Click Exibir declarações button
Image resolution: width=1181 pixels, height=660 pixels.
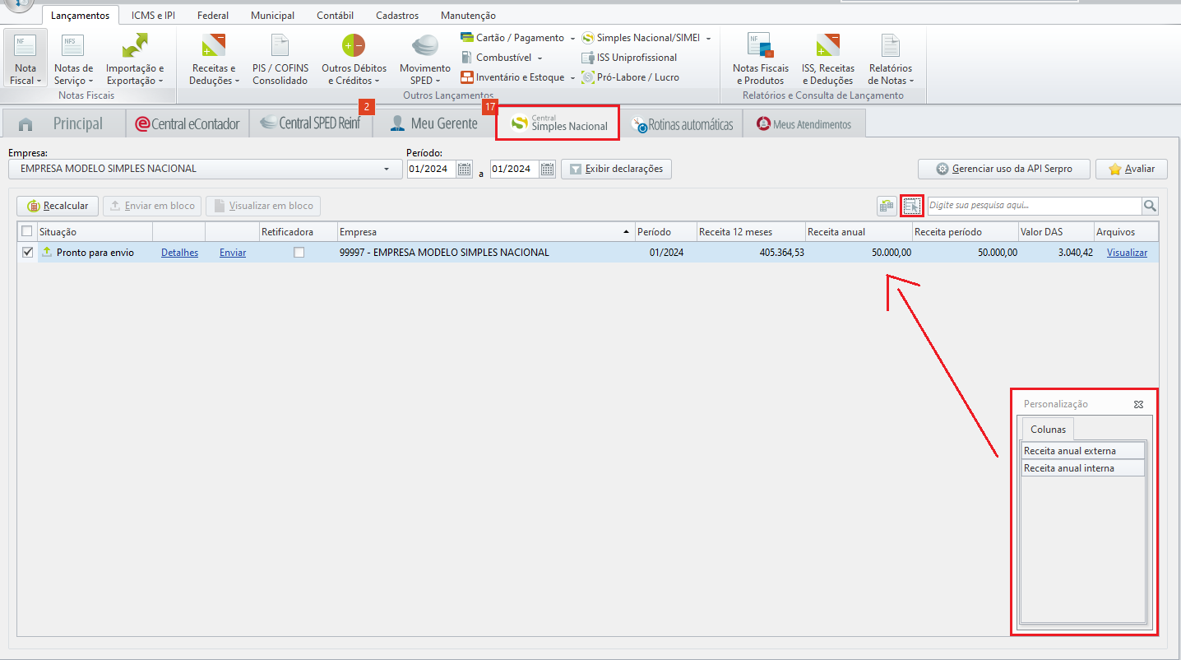click(617, 169)
